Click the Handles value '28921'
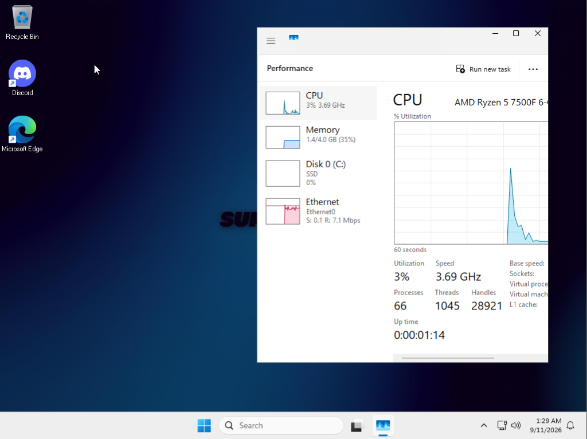 (x=486, y=306)
